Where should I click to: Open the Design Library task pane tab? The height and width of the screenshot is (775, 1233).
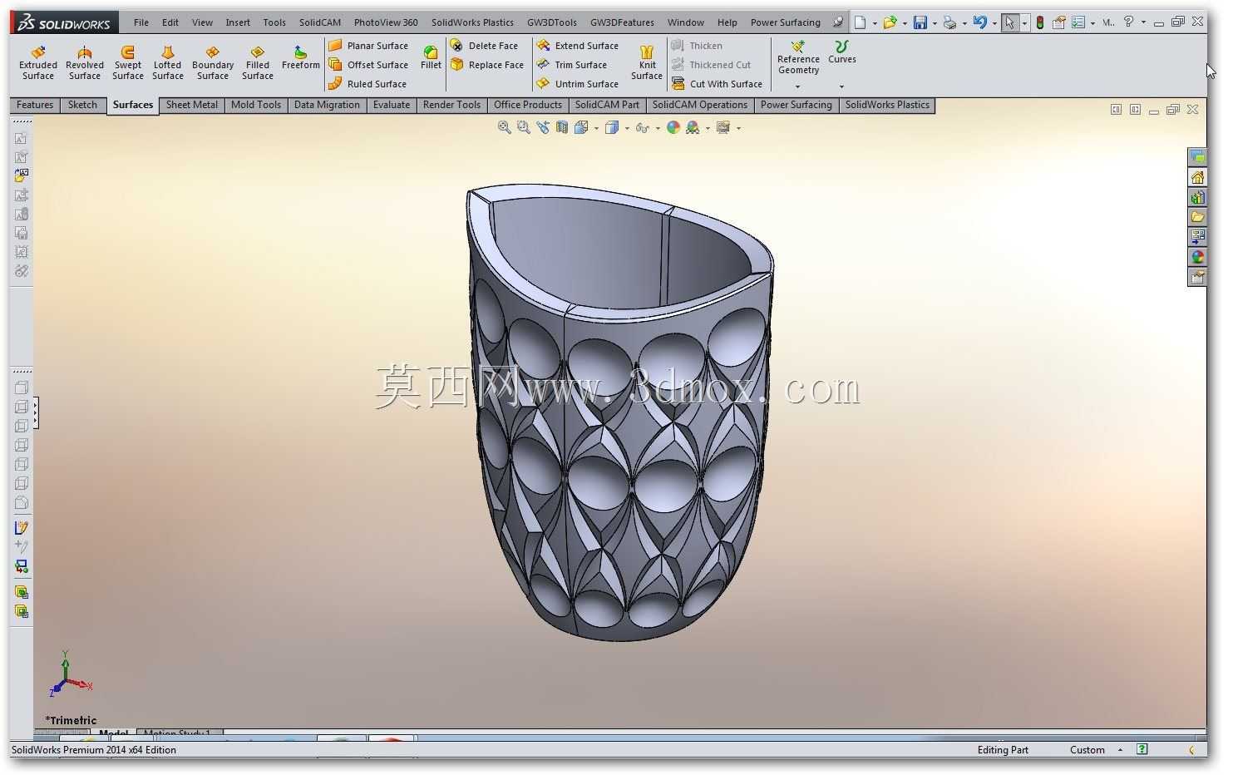(1198, 197)
